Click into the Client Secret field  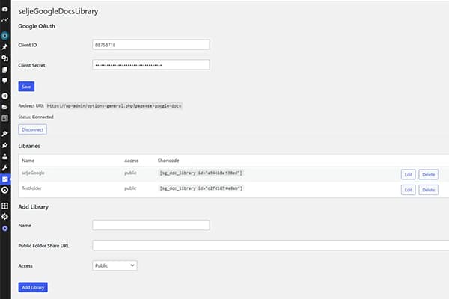(150, 65)
